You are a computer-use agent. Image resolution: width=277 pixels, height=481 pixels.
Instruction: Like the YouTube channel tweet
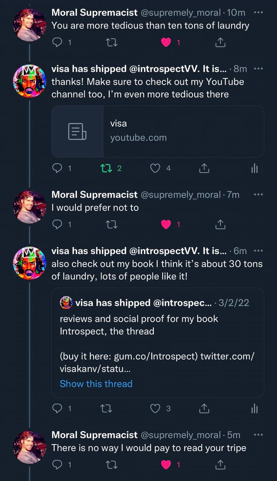tap(155, 168)
